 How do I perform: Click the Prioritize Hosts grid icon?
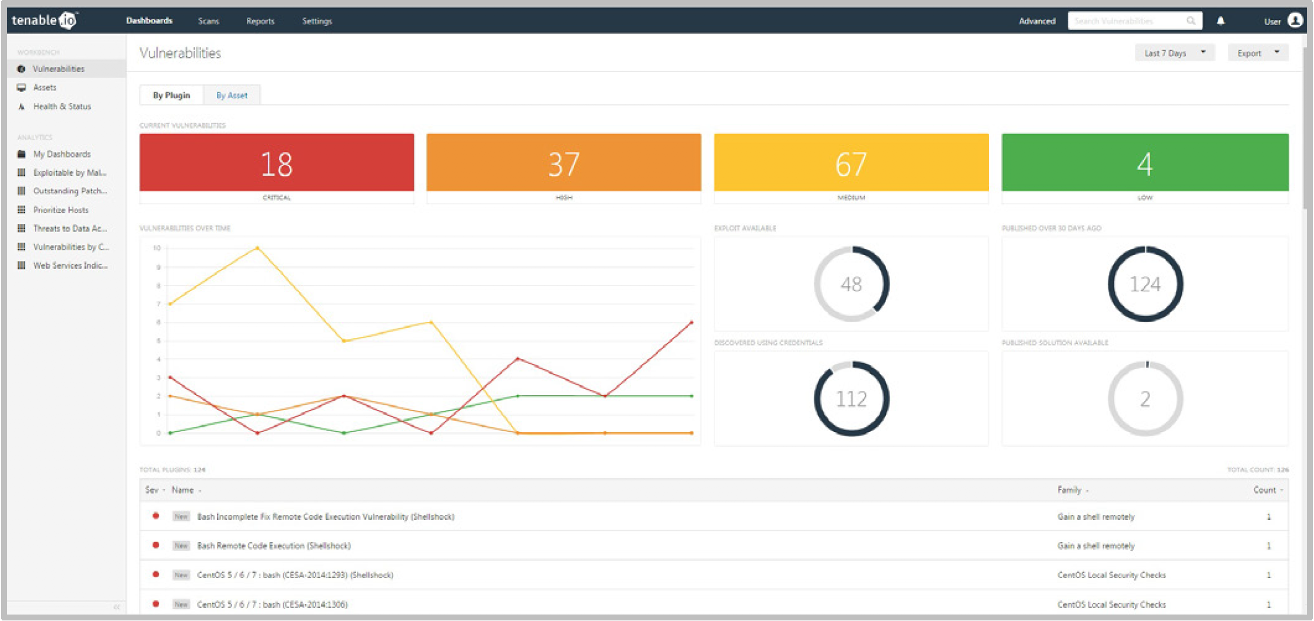(x=21, y=209)
